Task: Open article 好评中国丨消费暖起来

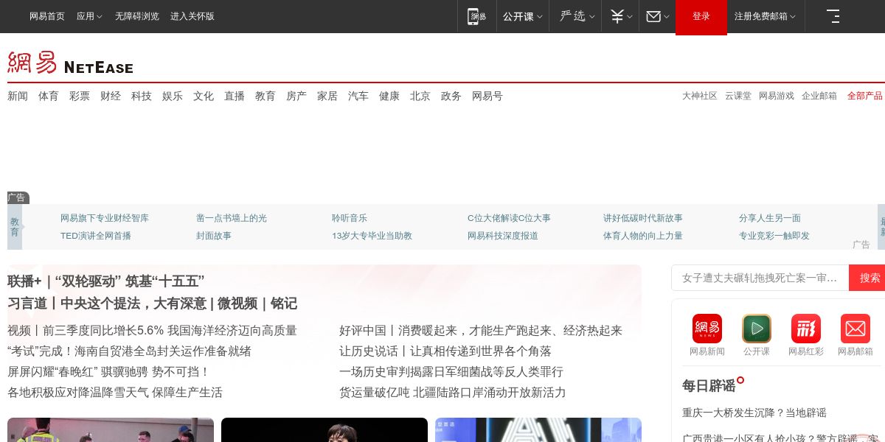Action: click(481, 331)
